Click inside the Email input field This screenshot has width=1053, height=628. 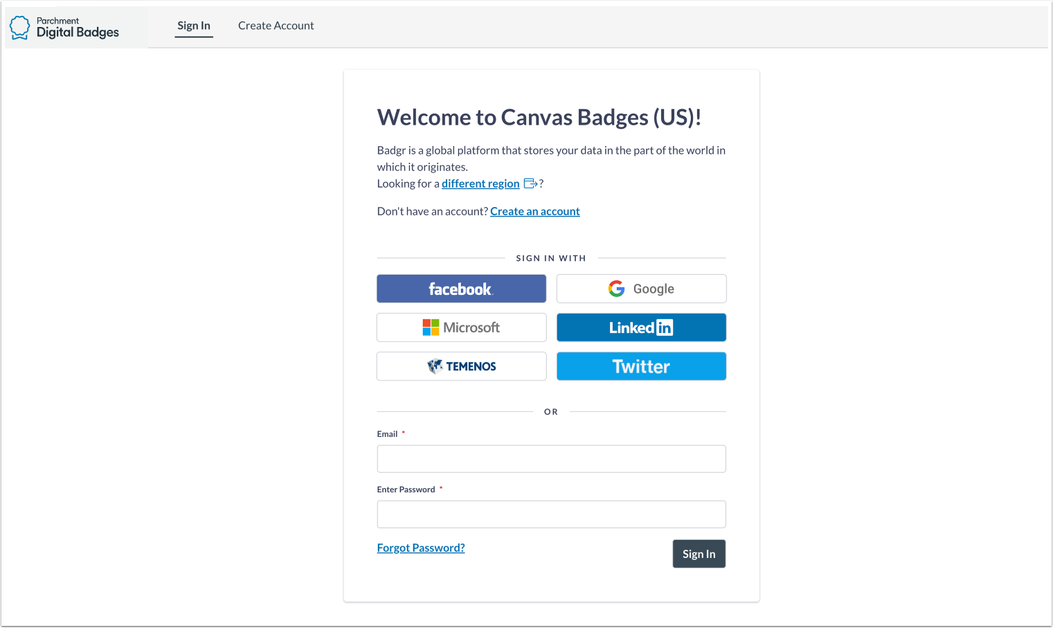tap(550, 458)
